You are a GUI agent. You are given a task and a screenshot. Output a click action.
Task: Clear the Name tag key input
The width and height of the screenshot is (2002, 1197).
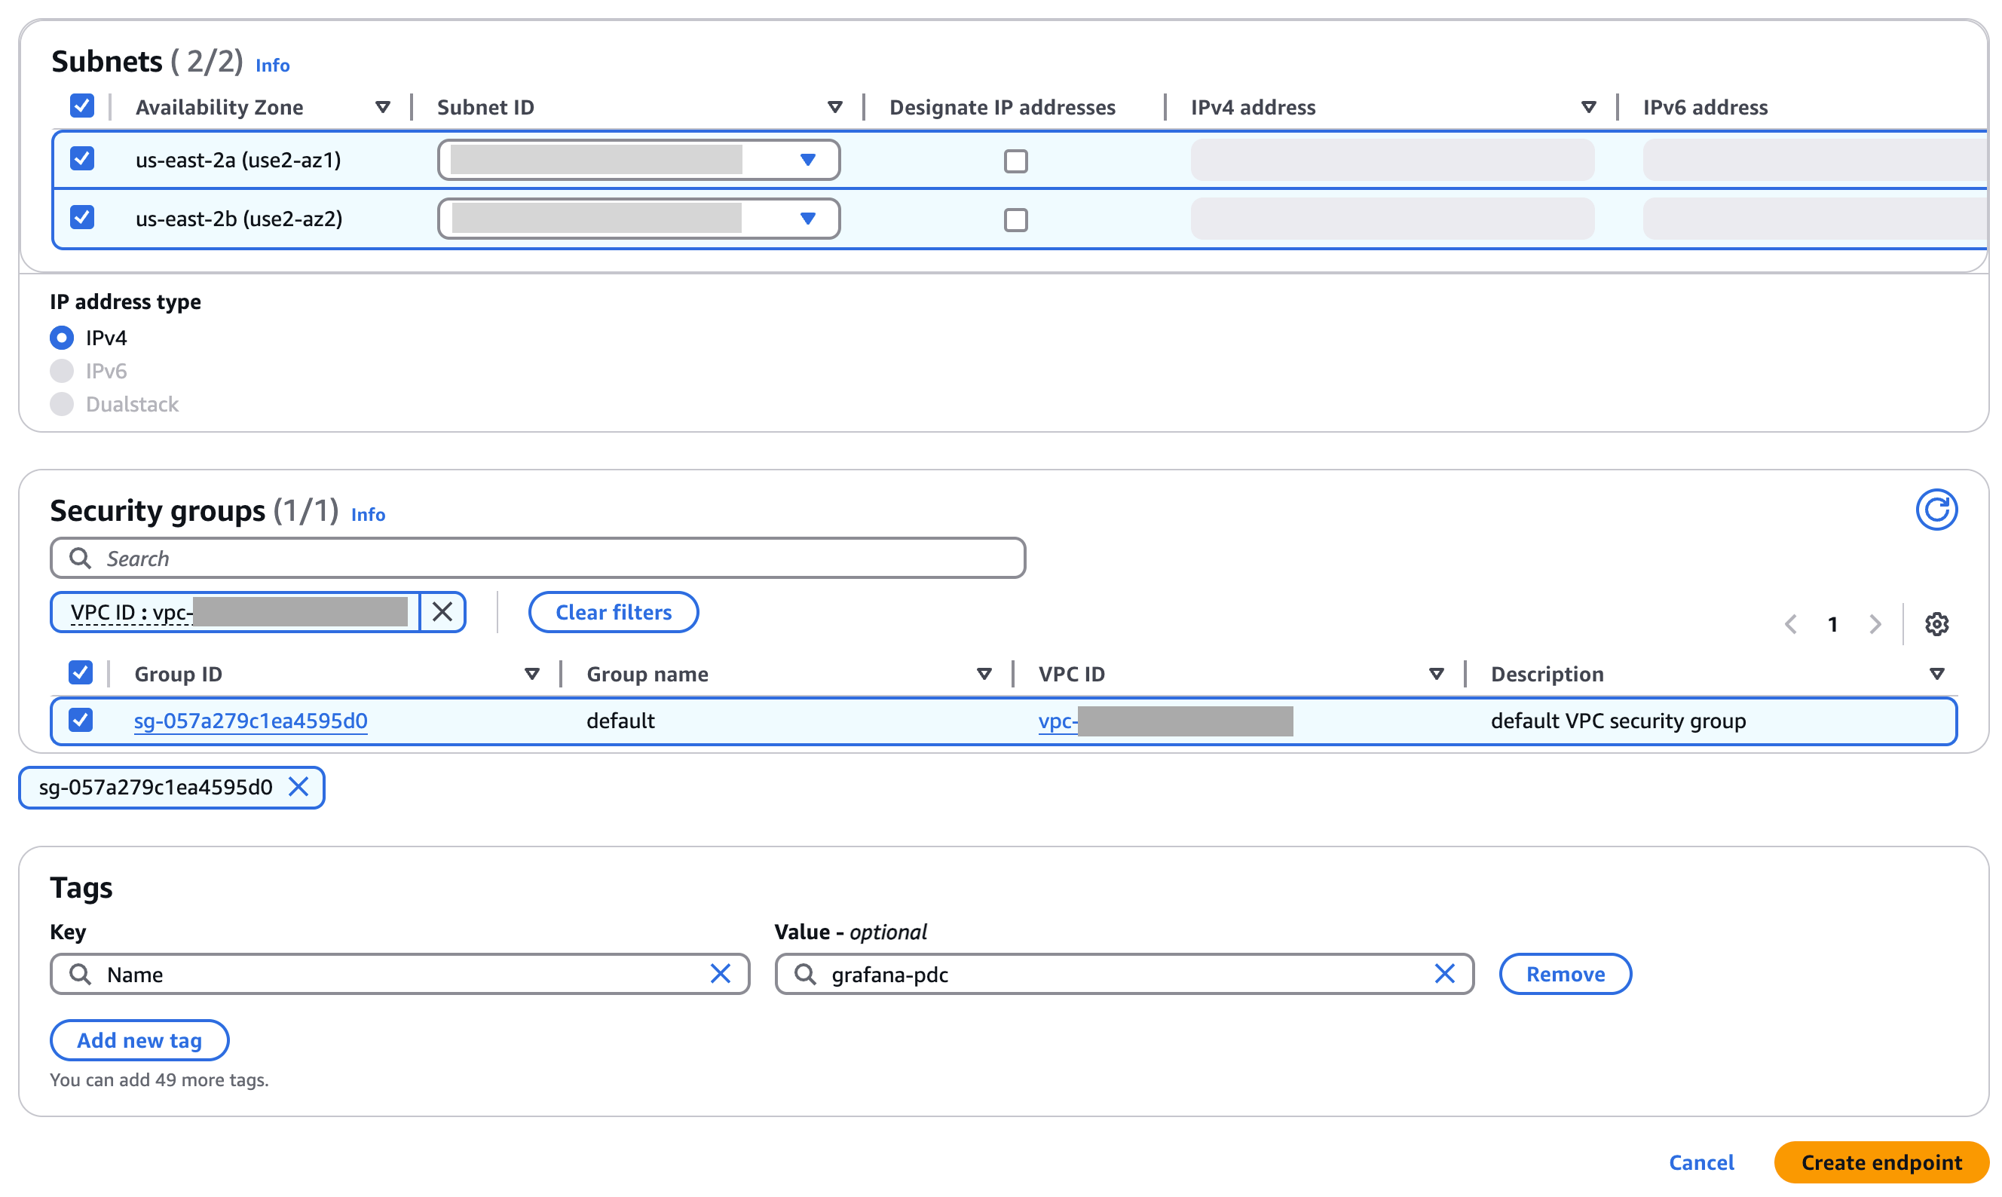click(x=721, y=974)
